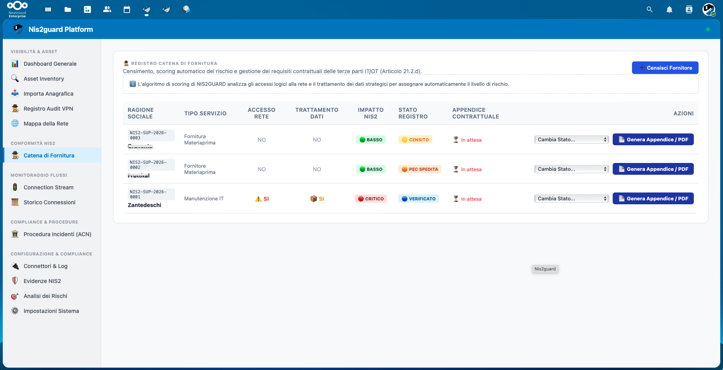Click the Nis2guard Platform title

61,29
